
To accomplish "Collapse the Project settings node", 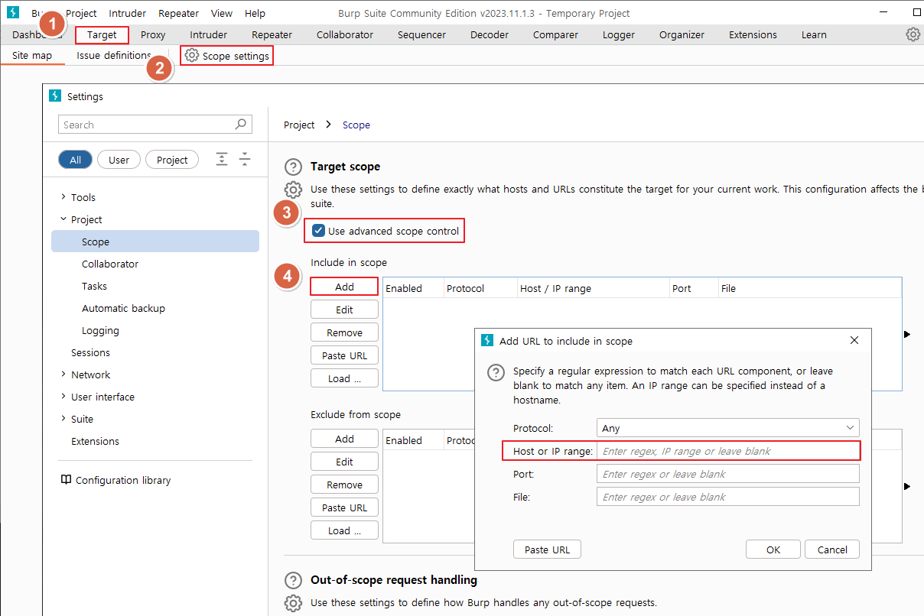I will pyautogui.click(x=63, y=219).
